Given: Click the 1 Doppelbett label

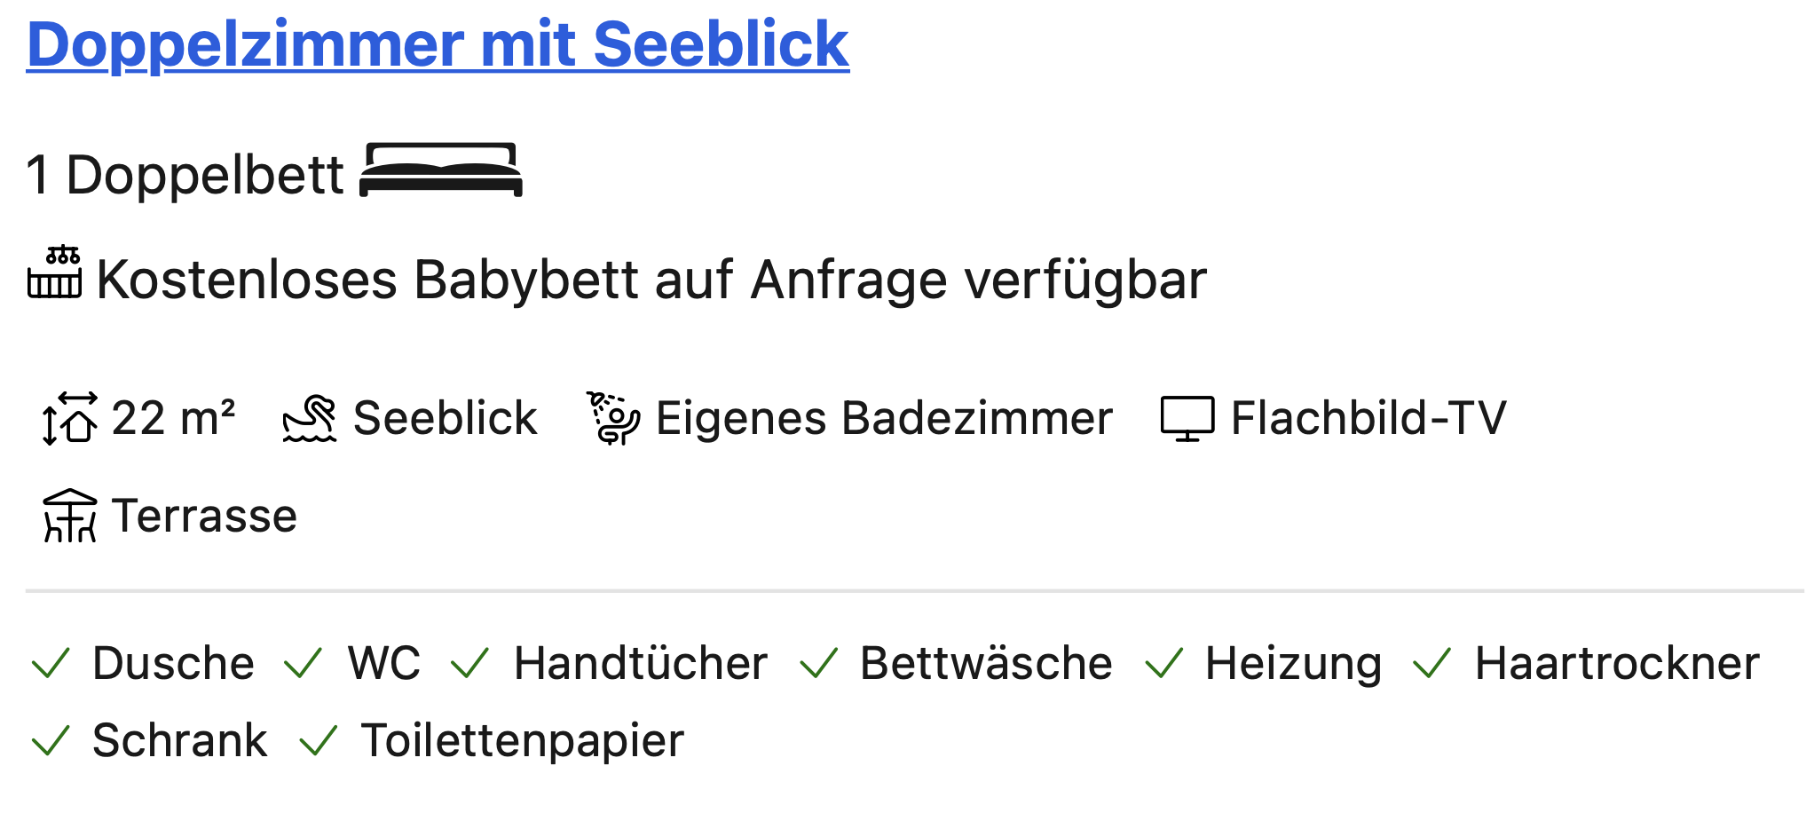Looking at the screenshot, I should (x=185, y=175).
